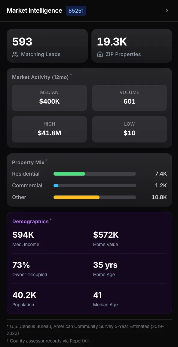
Task: Click the dagger footnote marker on Market Activity
Action: pos(71,75)
